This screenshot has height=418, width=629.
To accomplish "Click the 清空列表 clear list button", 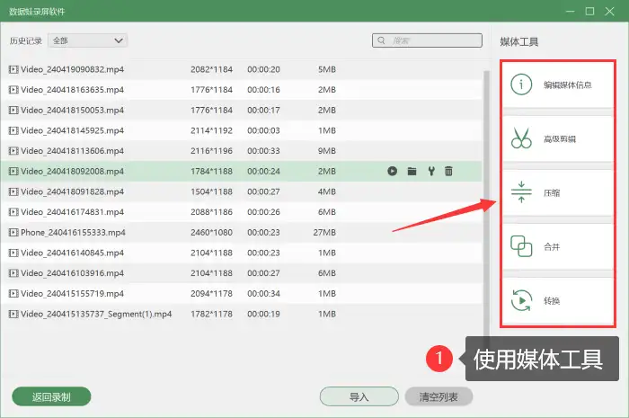I will (x=439, y=396).
